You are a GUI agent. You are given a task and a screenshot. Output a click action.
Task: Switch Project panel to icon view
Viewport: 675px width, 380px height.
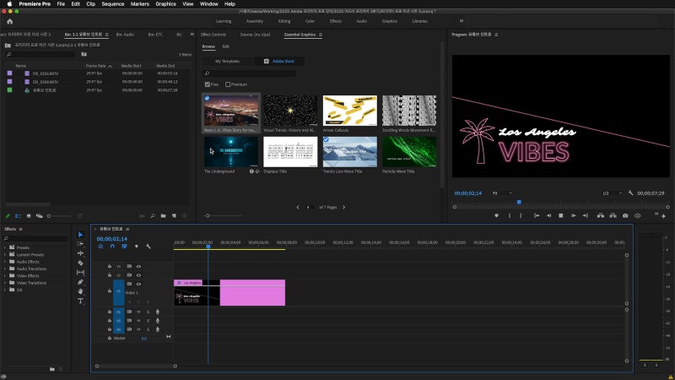click(x=29, y=216)
